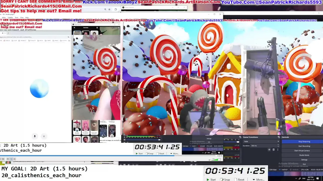
Task: Choose the pink-haired lens thumbnail
Action: coord(86,127)
